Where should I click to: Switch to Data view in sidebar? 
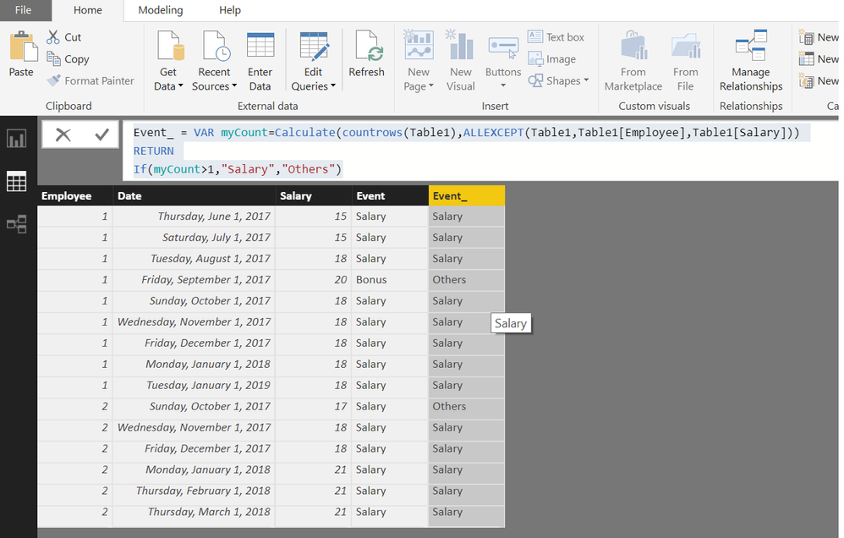click(16, 182)
